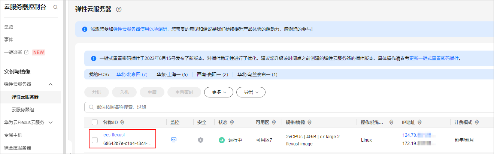Click the 重置密码 button
The height and width of the screenshot is (154, 494).
[184, 92]
